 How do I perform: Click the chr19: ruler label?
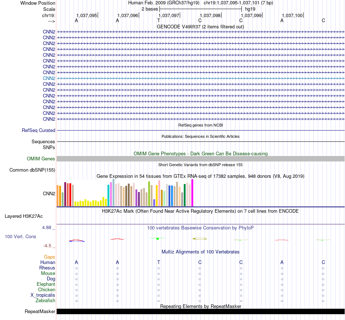[x=49, y=15]
